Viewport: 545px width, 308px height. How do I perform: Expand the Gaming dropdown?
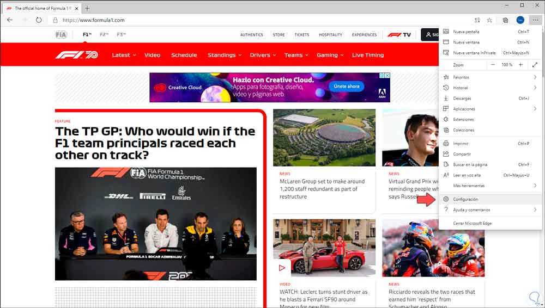[330, 55]
